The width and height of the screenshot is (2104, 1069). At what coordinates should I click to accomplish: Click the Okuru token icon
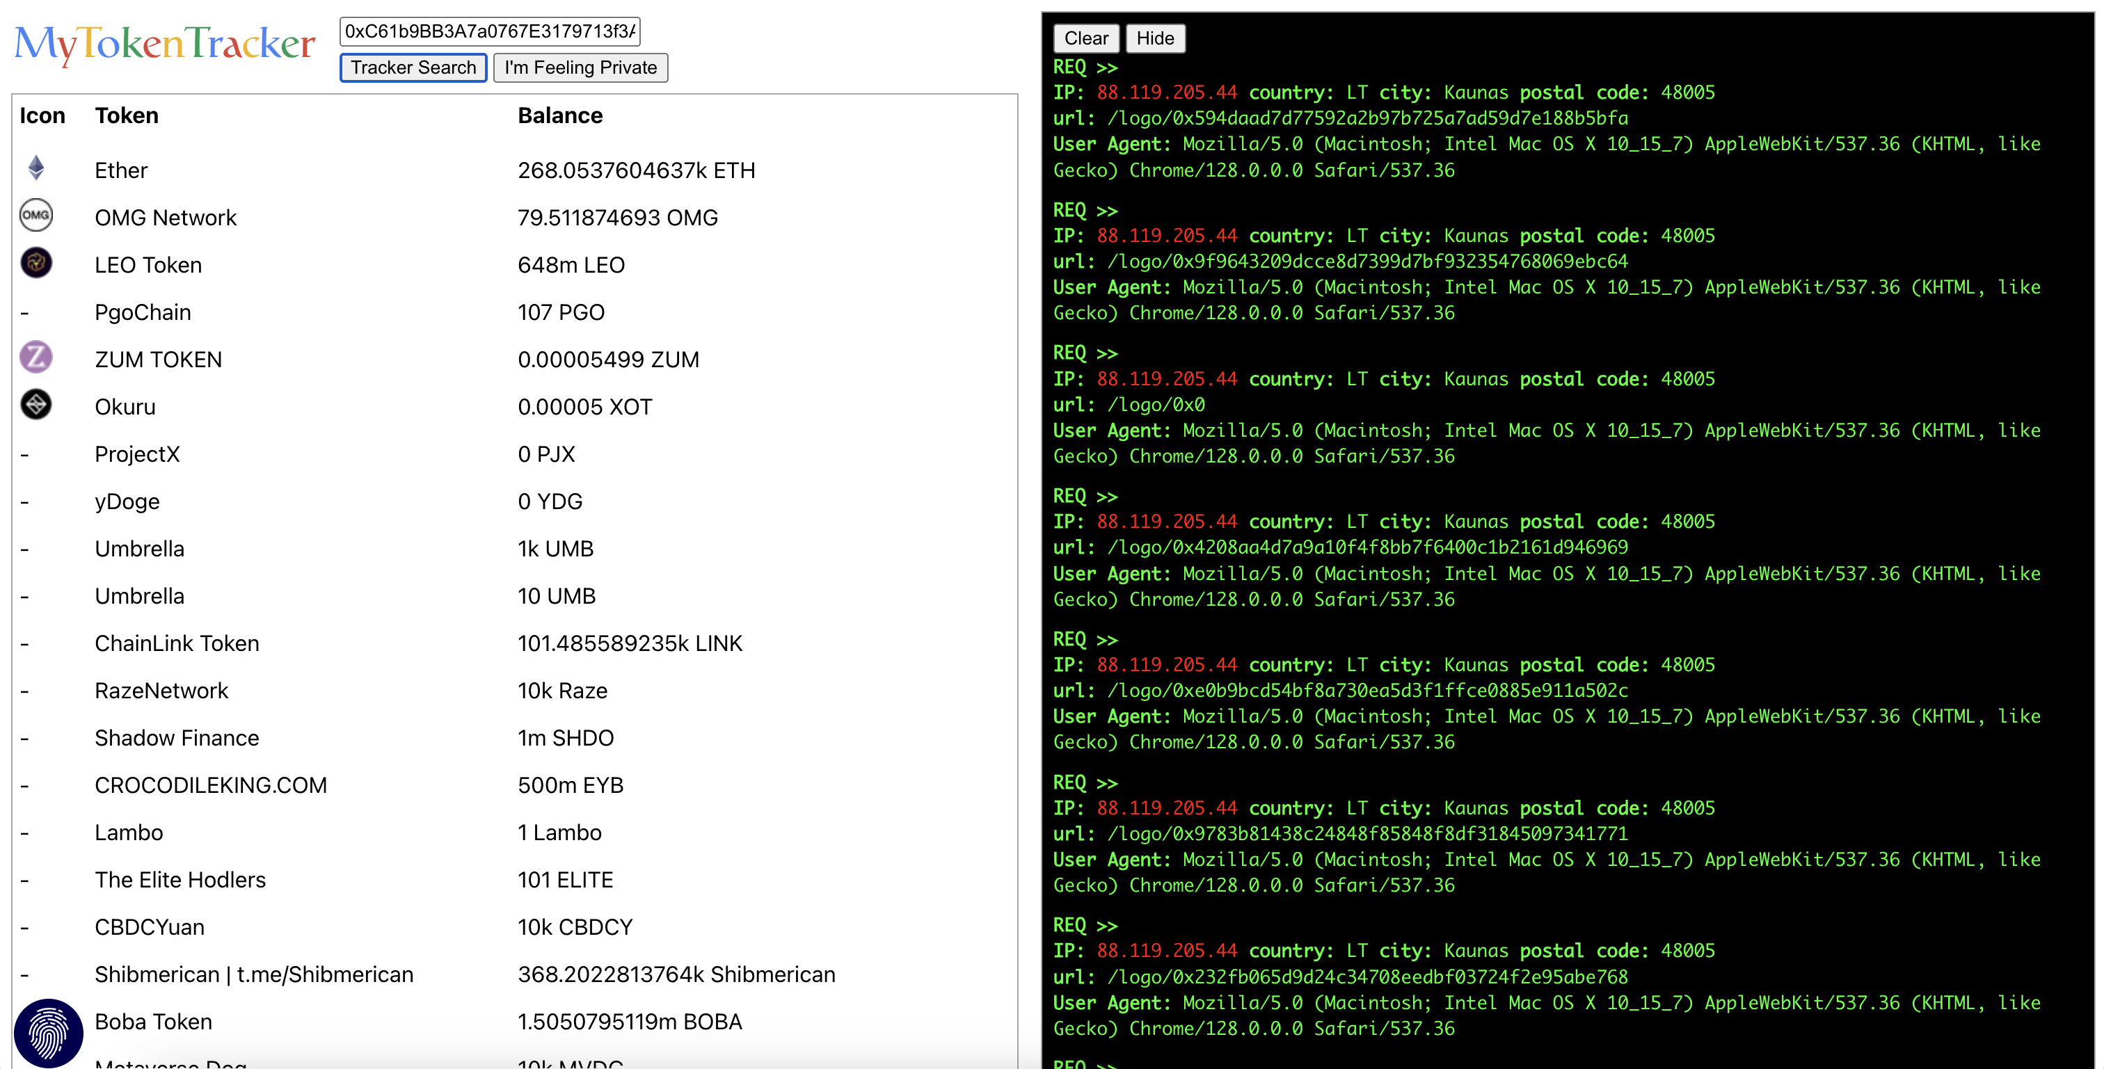coord(36,405)
